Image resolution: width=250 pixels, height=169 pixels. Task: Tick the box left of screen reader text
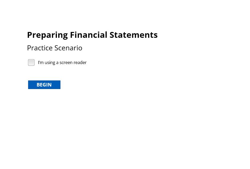31,62
